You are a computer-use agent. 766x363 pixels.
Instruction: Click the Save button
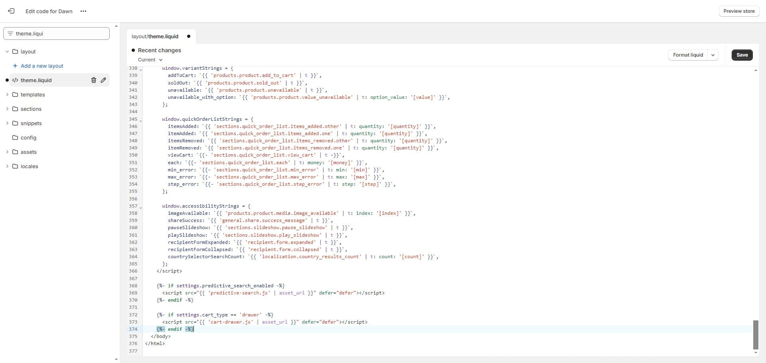click(742, 55)
